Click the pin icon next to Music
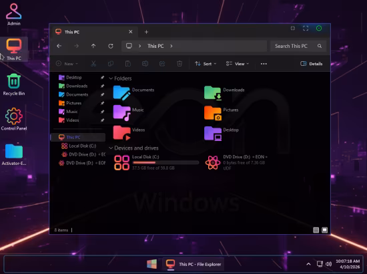367x274 pixels. 102,112
